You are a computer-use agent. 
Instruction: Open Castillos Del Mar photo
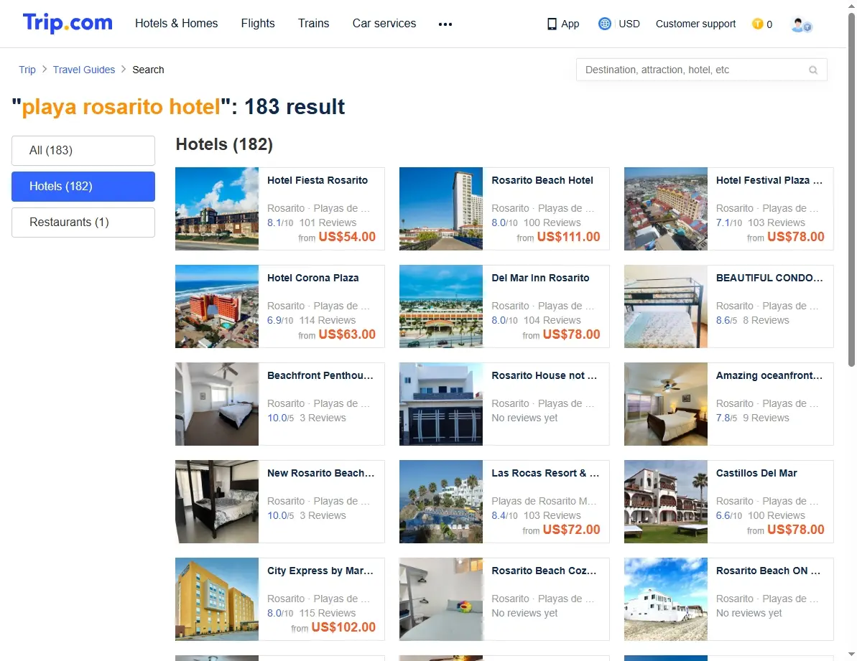666,502
